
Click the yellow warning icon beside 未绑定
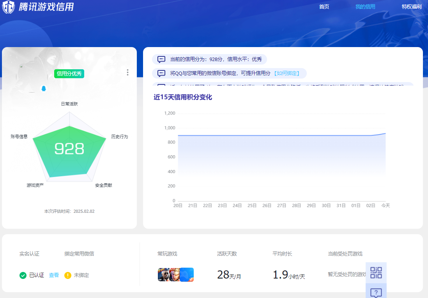[68, 275]
